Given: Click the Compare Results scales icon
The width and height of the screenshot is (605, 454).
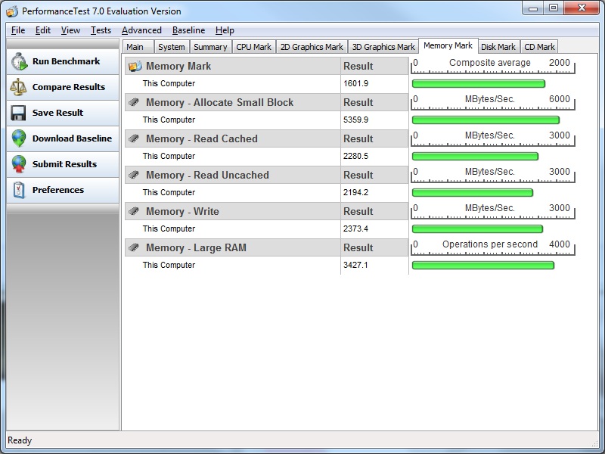Looking at the screenshot, I should 18,87.
